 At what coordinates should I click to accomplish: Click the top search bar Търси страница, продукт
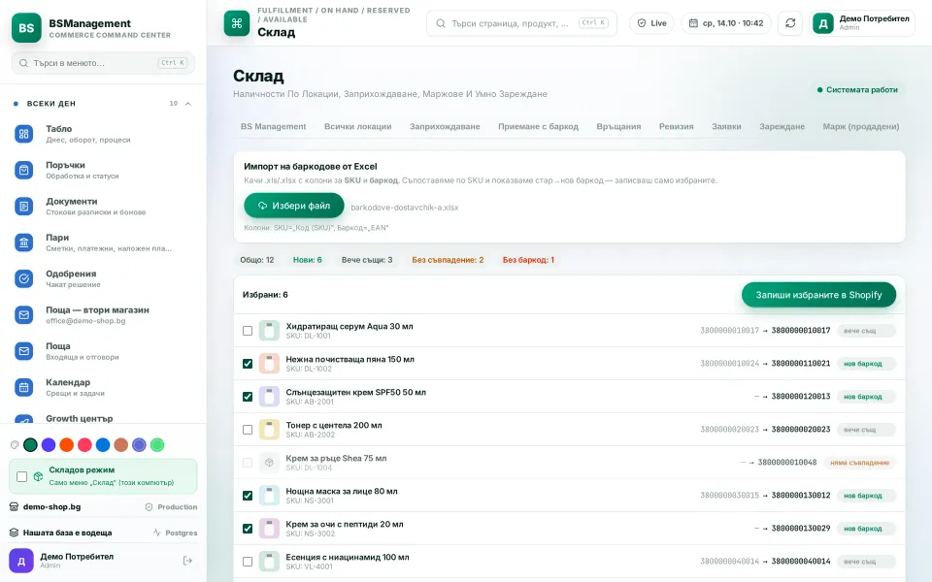[x=521, y=23]
